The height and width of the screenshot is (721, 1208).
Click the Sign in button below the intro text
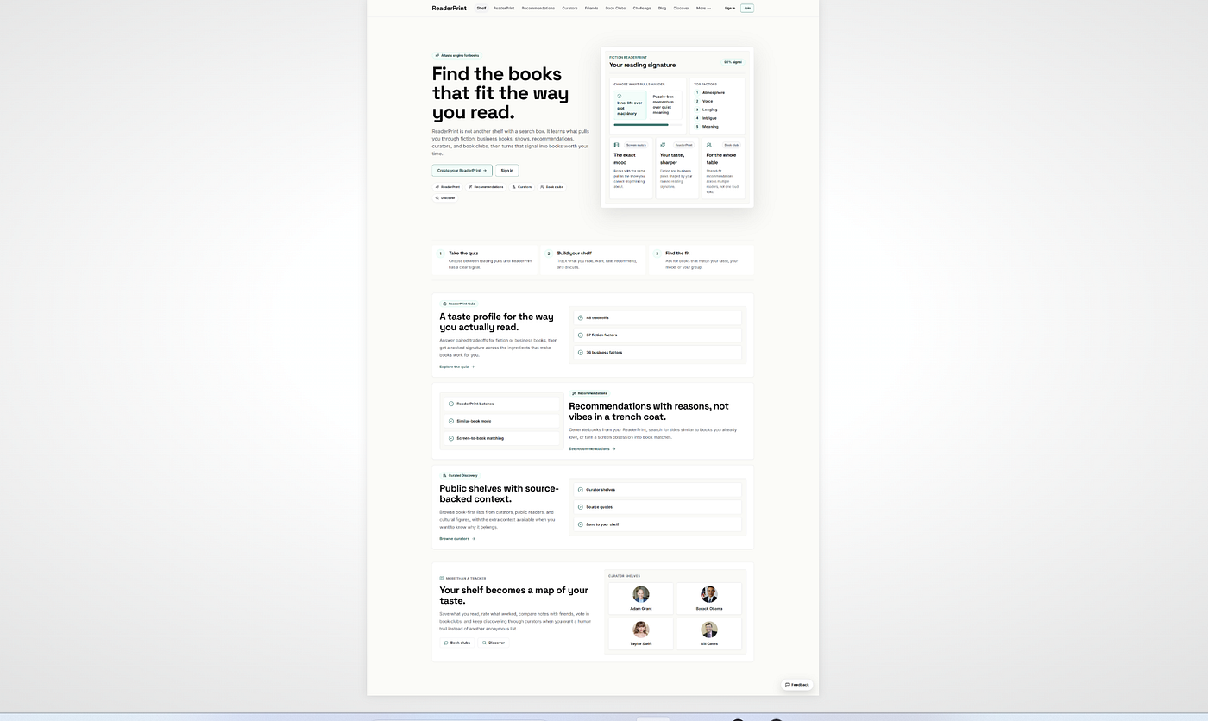tap(507, 171)
